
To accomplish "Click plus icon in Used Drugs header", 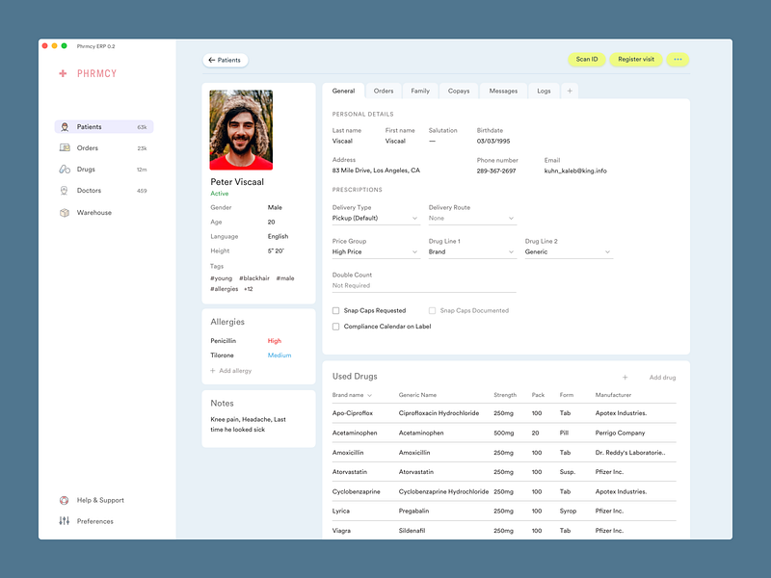I will click(x=625, y=378).
